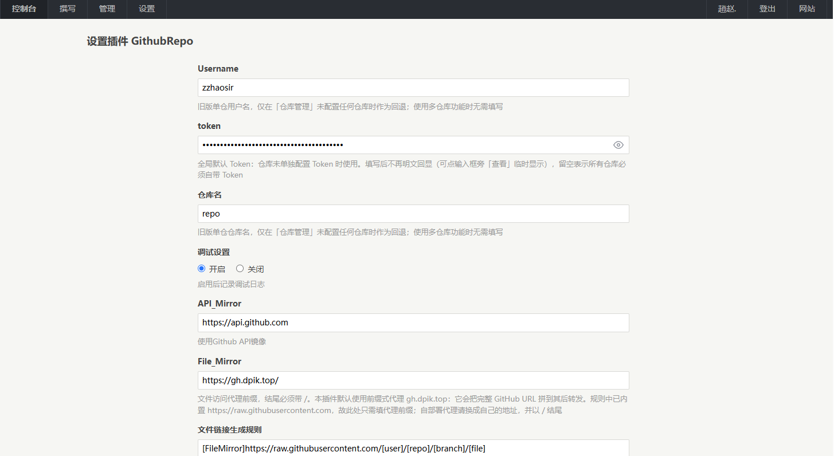This screenshot has width=834, height=456.
Task: Focus the File_Mirror field with gh.dpik.top
Action: 413,380
